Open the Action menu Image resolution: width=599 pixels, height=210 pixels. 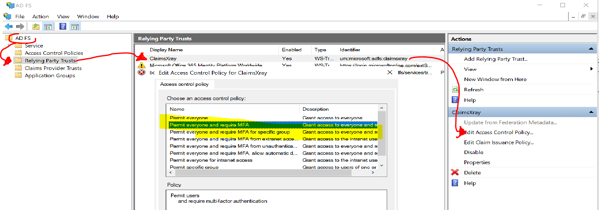[41, 16]
